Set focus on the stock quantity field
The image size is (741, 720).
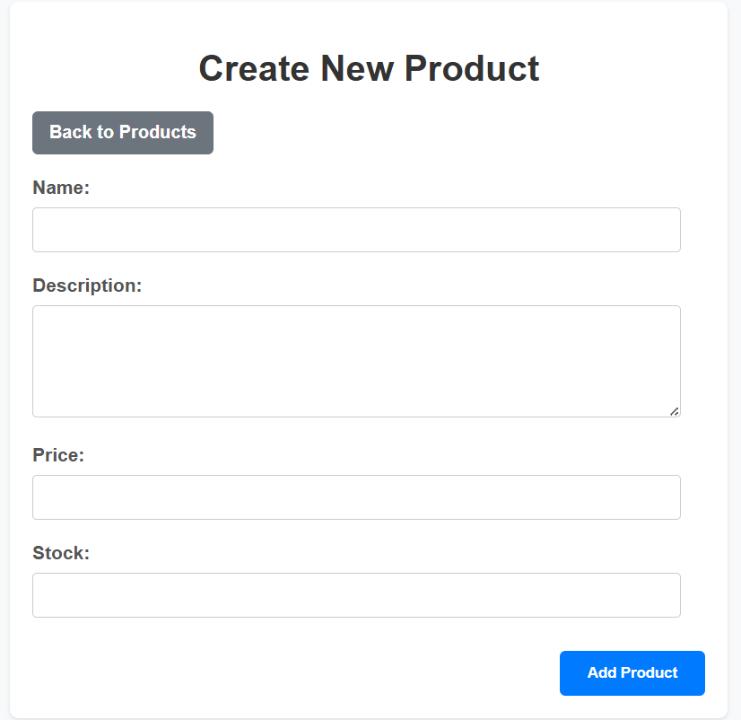pos(356,595)
